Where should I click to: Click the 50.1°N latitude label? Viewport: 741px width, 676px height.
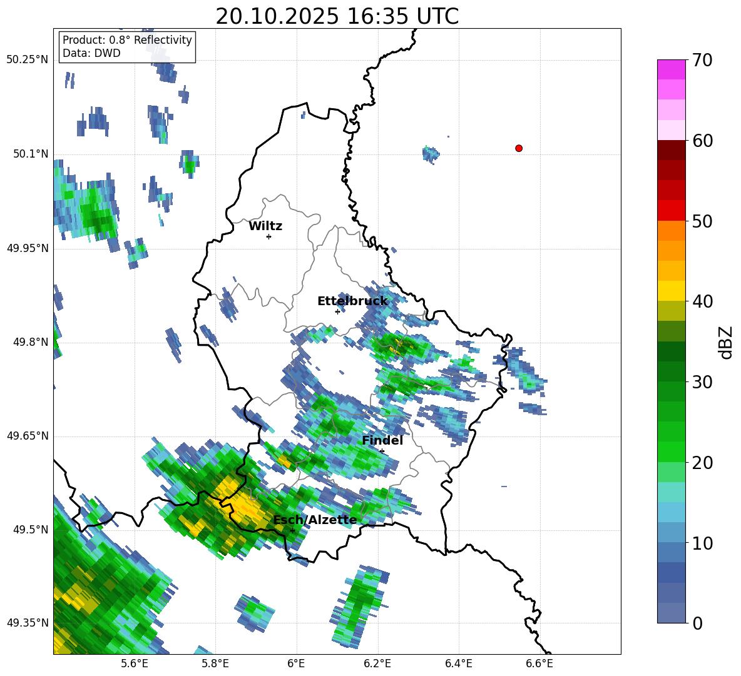click(x=31, y=154)
